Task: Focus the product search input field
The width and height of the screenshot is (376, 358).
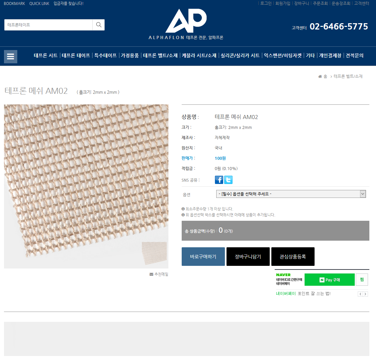Action: click(48, 25)
